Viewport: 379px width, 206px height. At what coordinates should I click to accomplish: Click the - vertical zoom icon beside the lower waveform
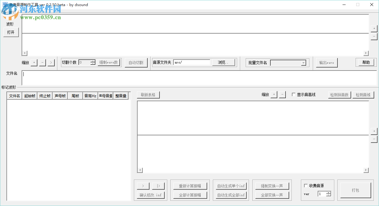(x=374, y=139)
